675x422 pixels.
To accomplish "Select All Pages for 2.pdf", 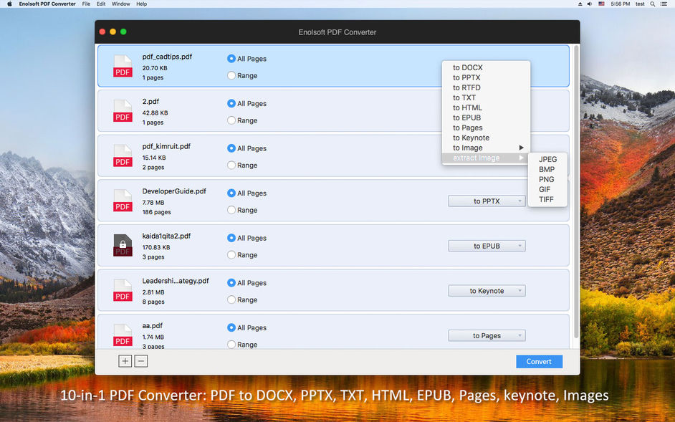I will click(x=231, y=103).
